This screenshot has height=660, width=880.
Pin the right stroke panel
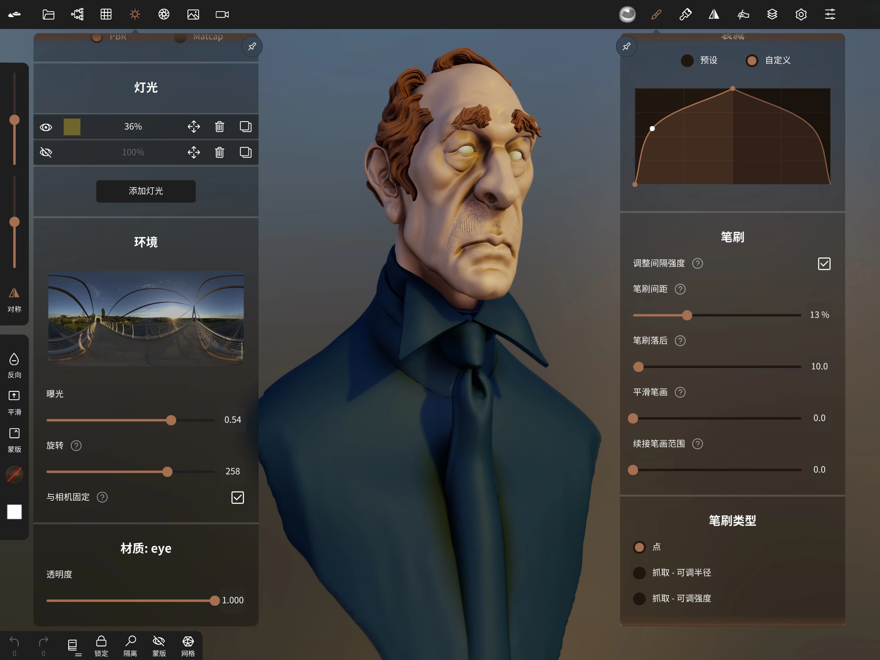(x=627, y=47)
